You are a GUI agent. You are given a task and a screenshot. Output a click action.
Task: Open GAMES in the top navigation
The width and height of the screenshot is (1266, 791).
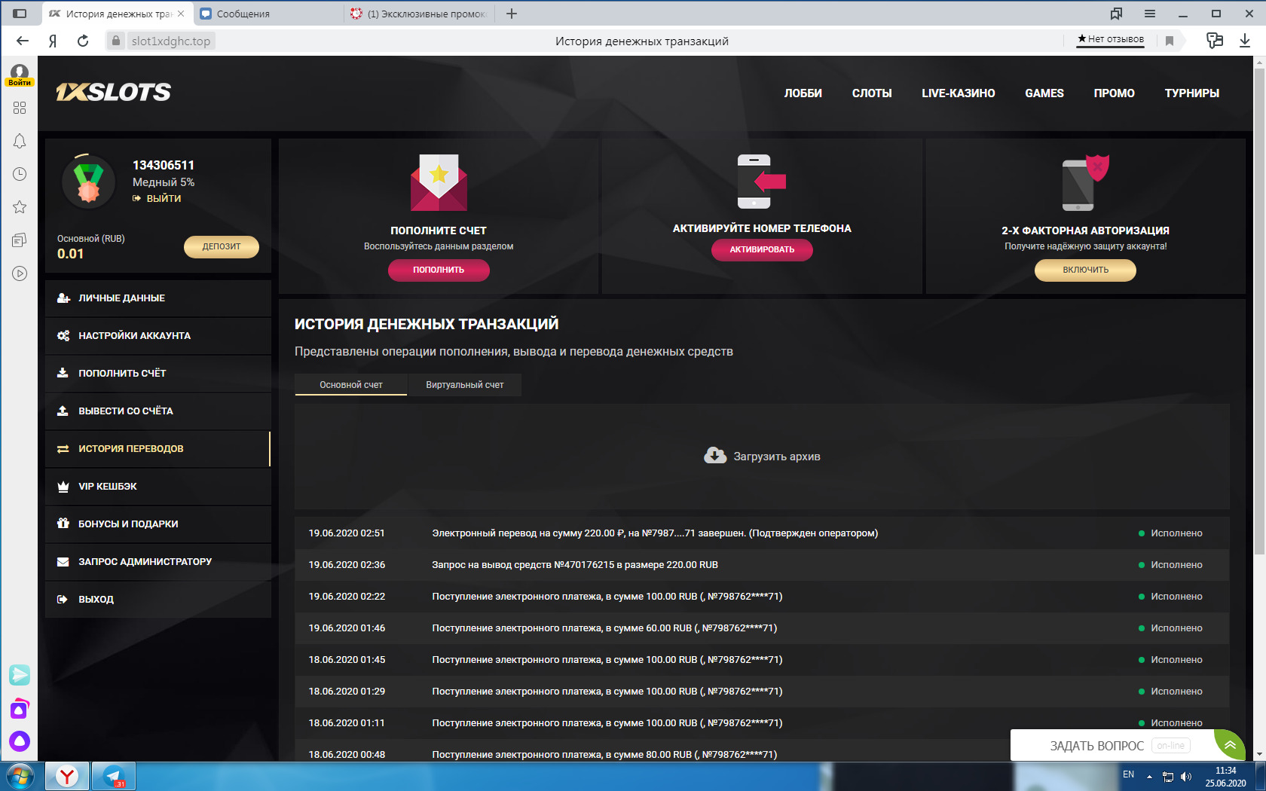(x=1044, y=93)
